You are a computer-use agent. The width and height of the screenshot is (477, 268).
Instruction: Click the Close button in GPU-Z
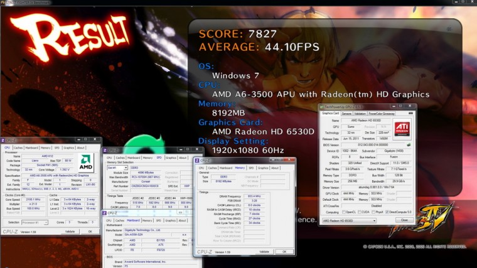coord(404,220)
